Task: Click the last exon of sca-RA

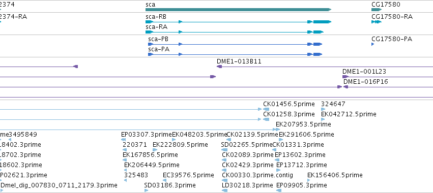Action: (x=318, y=32)
